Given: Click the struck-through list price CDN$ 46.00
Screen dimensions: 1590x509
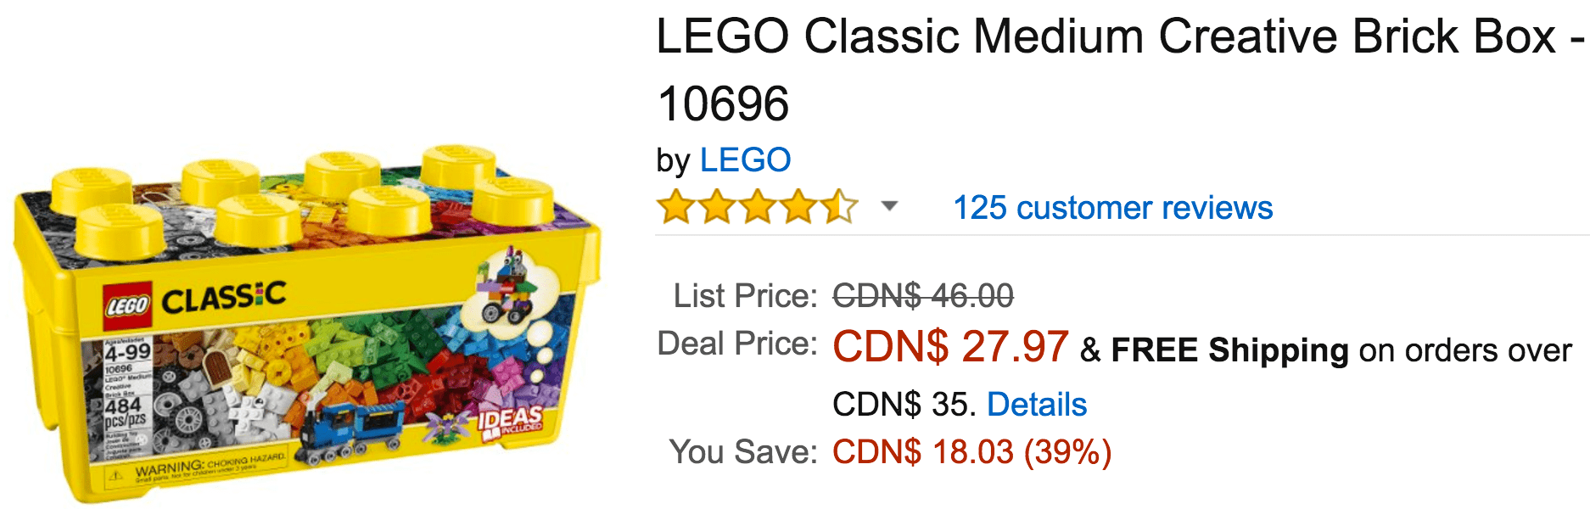Looking at the screenshot, I should point(923,296).
